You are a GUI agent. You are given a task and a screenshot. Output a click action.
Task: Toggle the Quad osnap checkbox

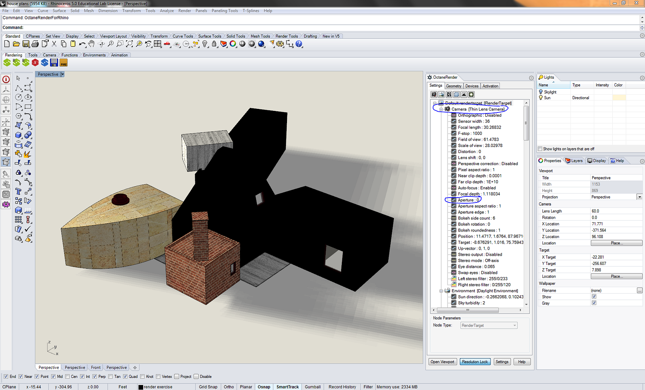125,377
